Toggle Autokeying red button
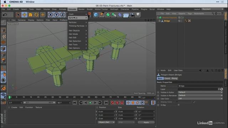 pyautogui.click(x=117, y=103)
